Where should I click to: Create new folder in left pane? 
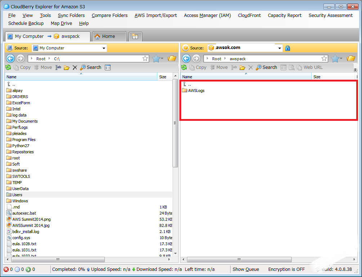pos(67,67)
